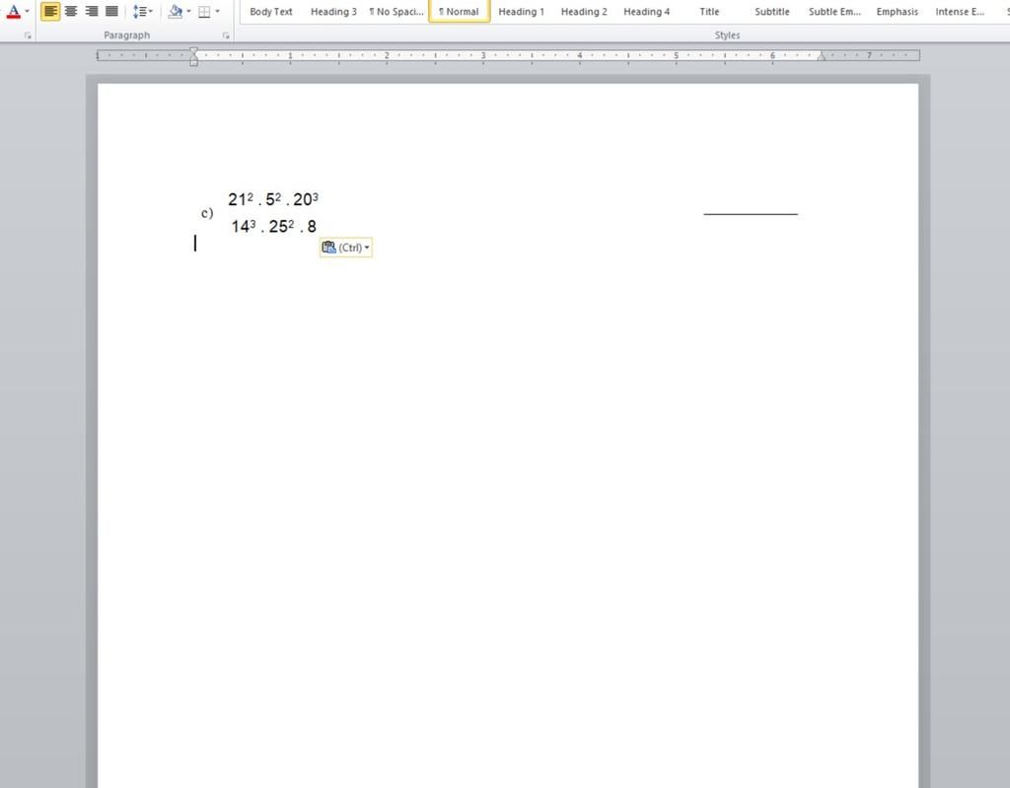Select the Subtitle style
Screen dimensions: 1010x788
771,11
